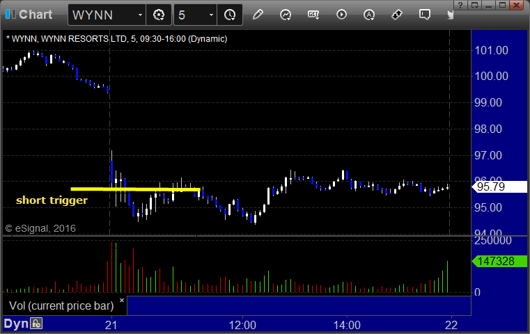Close the Vol study label panel
Viewport: 530px width, 334px height.
pos(122,300)
